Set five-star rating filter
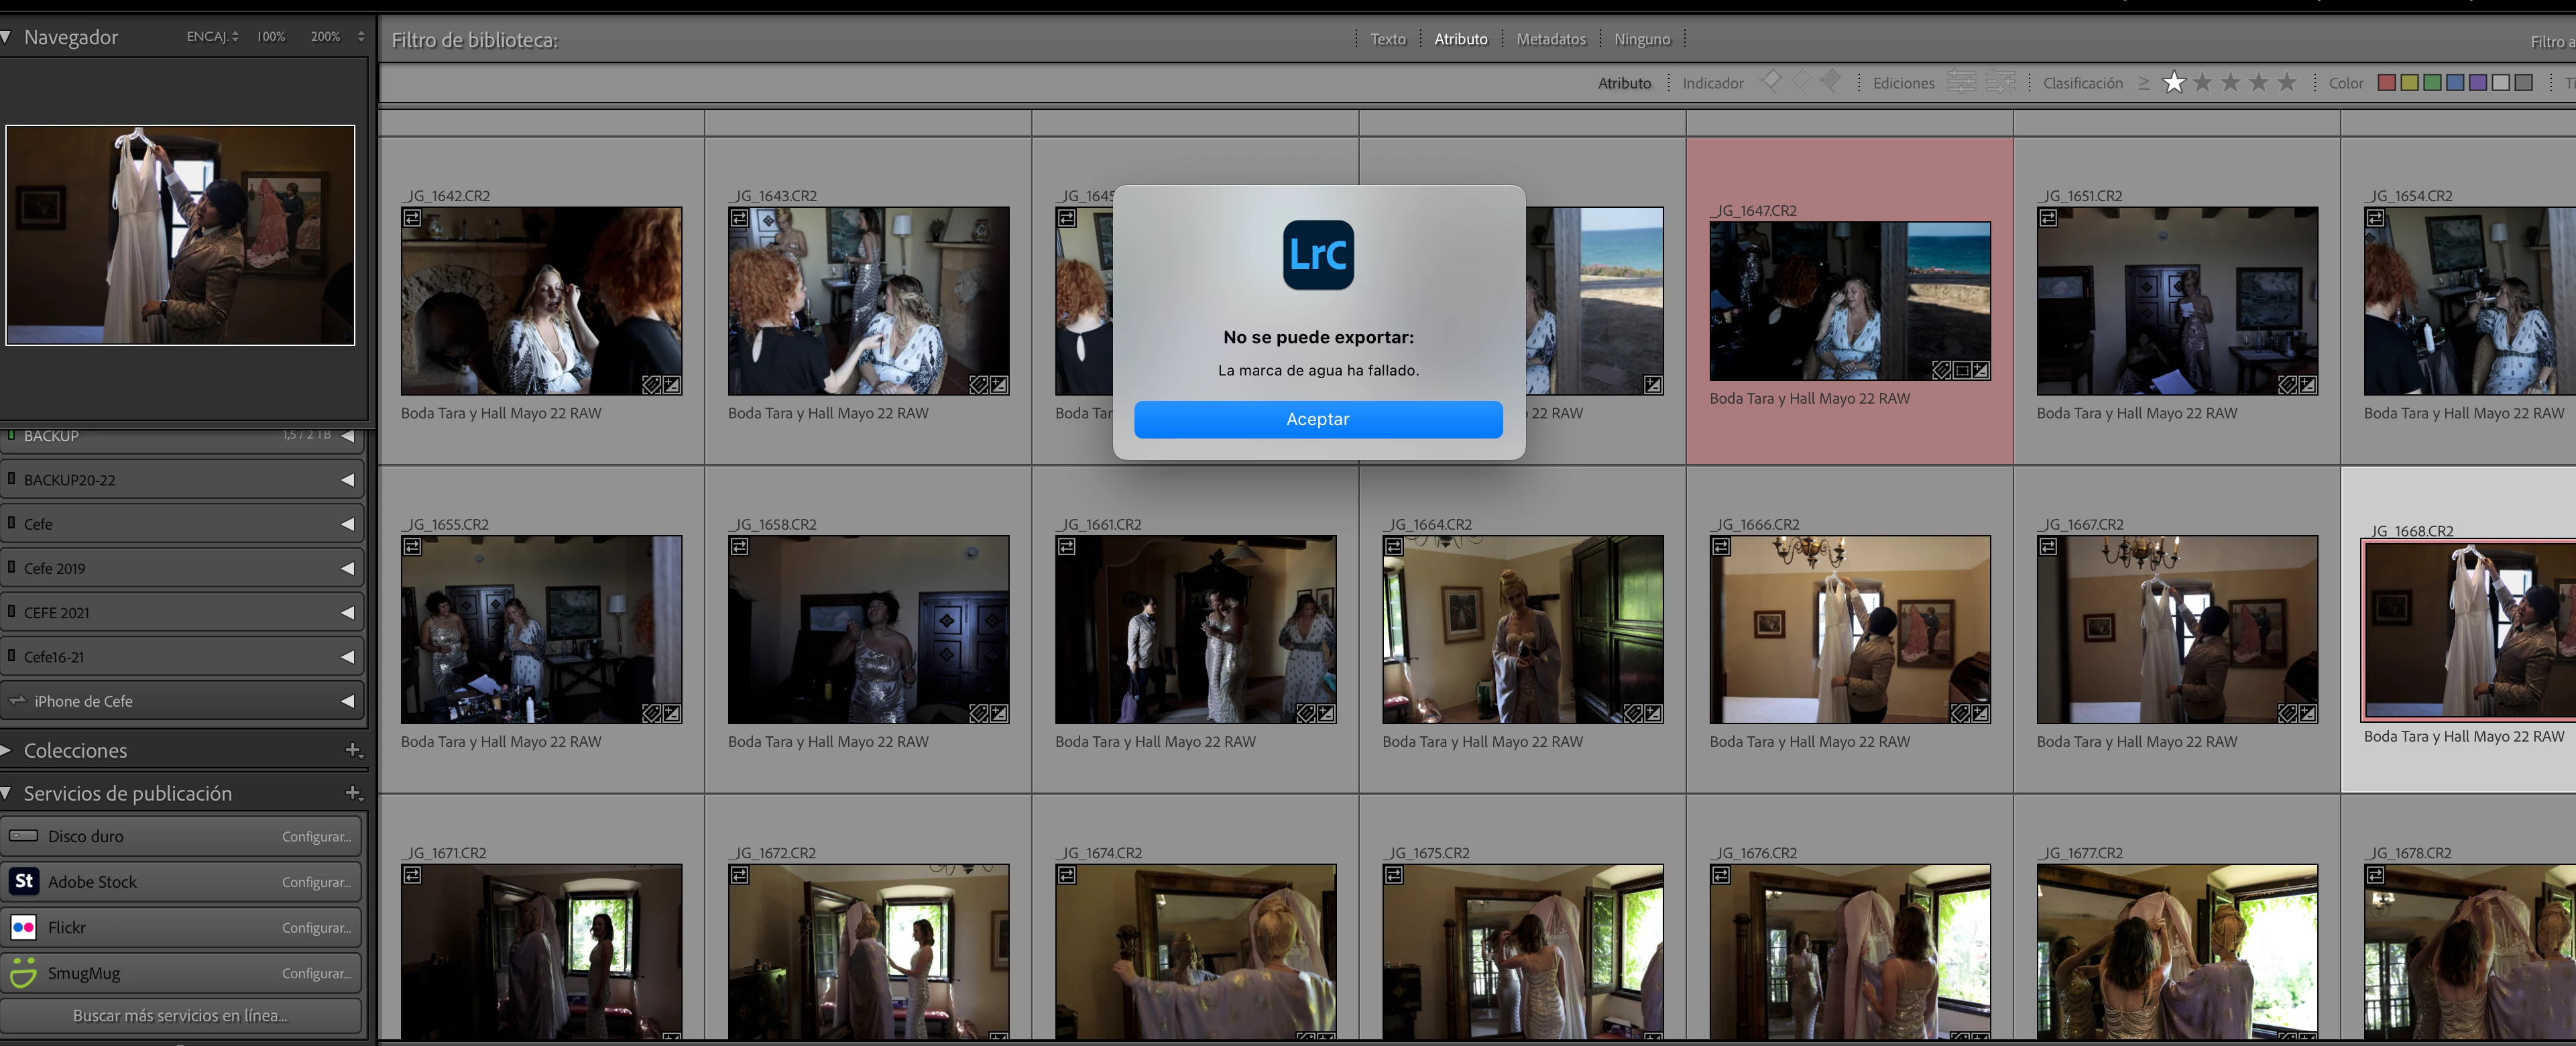The image size is (2576, 1046). [x=2286, y=82]
